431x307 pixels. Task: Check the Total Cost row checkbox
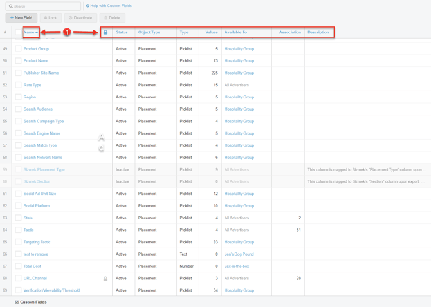pos(18,266)
